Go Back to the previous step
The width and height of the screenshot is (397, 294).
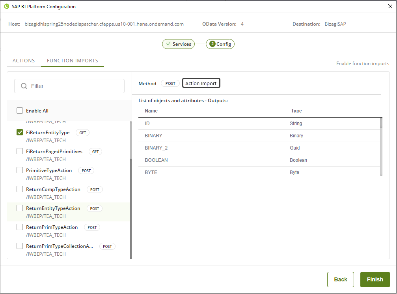[340, 279]
